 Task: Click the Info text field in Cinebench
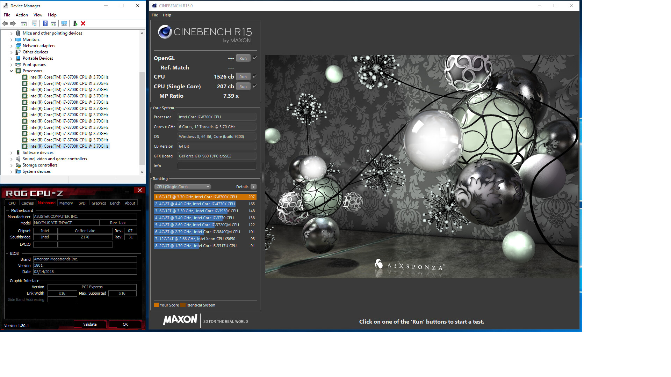click(217, 166)
